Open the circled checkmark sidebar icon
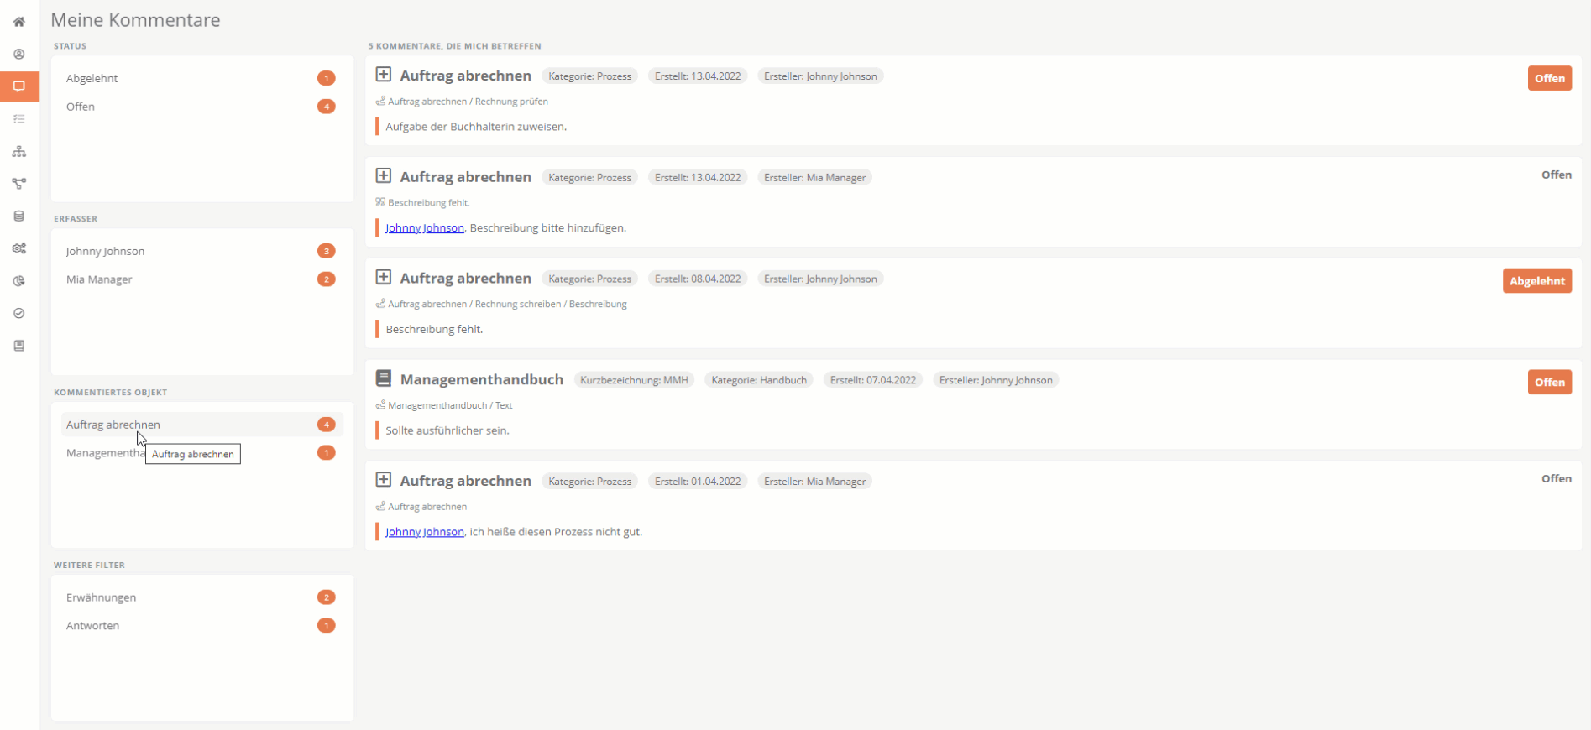The image size is (1591, 730). 19,313
